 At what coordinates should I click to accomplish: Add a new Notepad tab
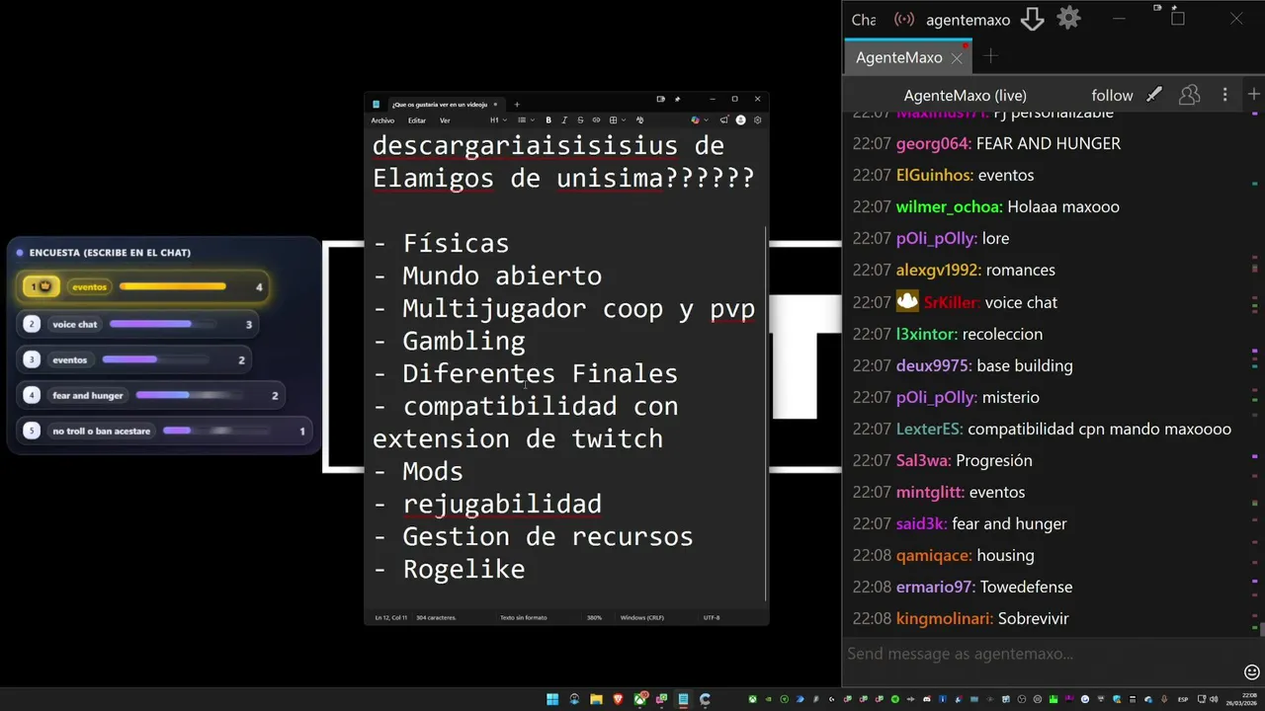[x=517, y=105]
